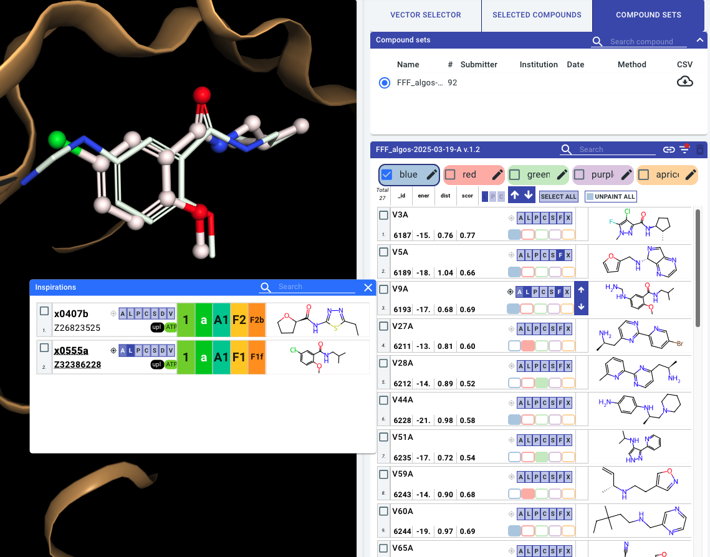Select the V3A compound checkbox
This screenshot has width=710, height=557.
[x=383, y=215]
